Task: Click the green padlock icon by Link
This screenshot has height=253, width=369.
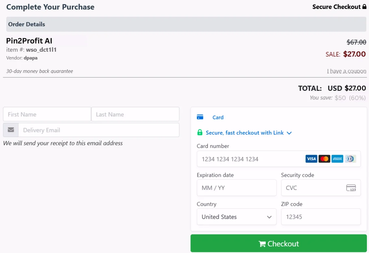Action: pos(200,133)
